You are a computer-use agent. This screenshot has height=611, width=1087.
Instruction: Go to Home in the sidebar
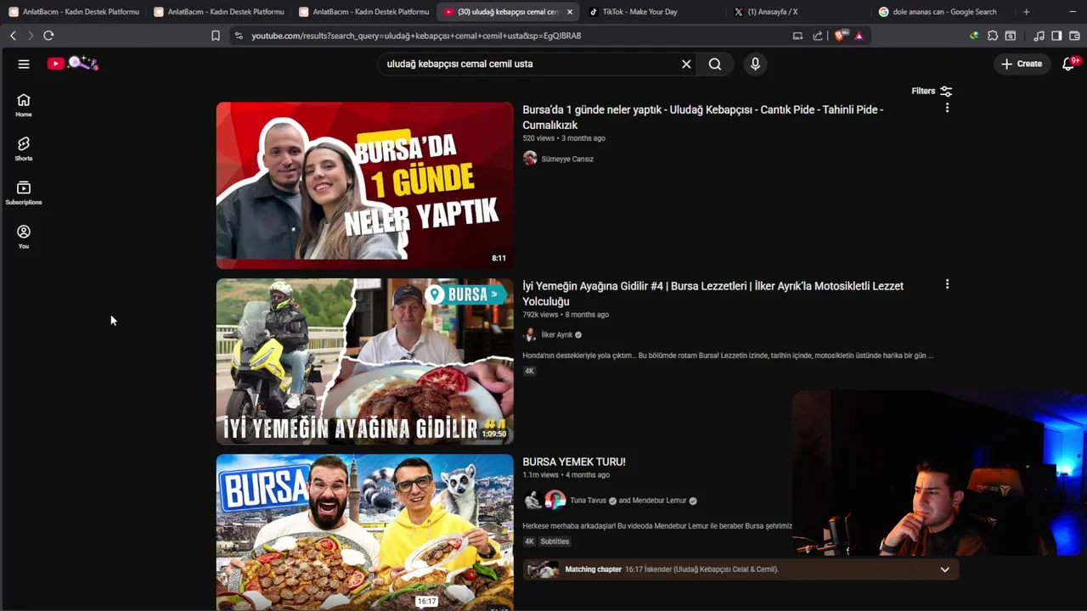click(x=24, y=105)
